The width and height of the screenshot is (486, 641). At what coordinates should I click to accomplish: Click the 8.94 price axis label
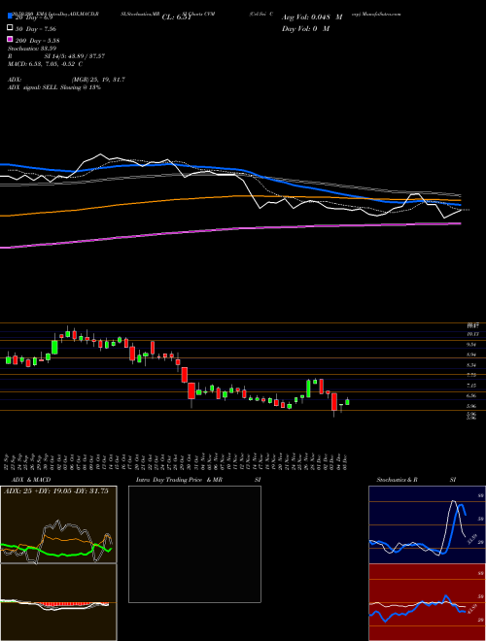[471, 354]
